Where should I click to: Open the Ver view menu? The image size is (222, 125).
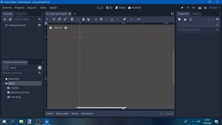[139, 19]
